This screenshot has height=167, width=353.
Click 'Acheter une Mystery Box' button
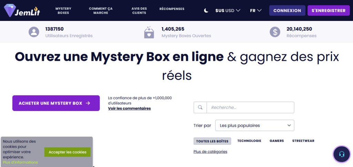tap(56, 103)
